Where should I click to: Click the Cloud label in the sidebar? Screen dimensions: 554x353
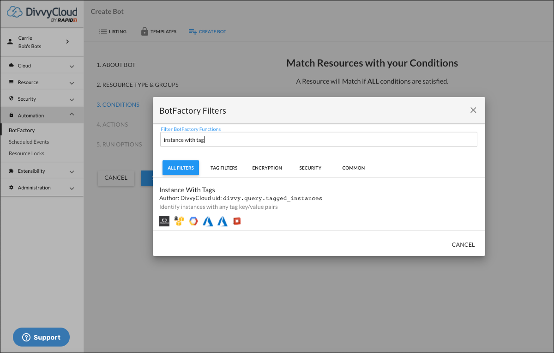24,66
